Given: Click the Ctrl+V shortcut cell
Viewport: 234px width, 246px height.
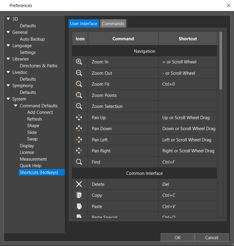Looking at the screenshot, I should 188,206.
